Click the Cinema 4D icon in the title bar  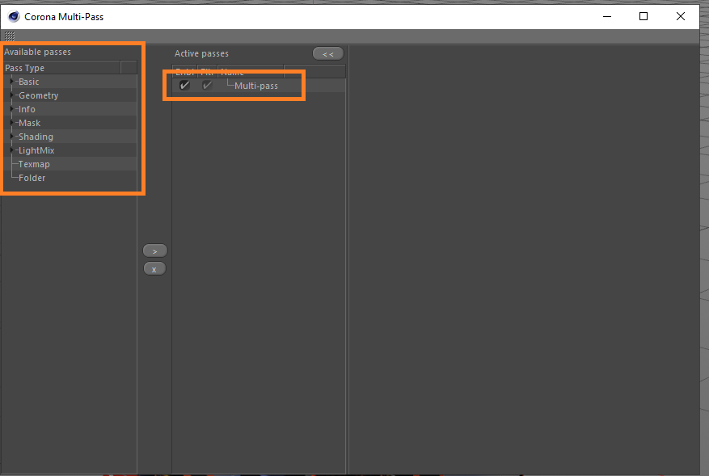[14, 17]
